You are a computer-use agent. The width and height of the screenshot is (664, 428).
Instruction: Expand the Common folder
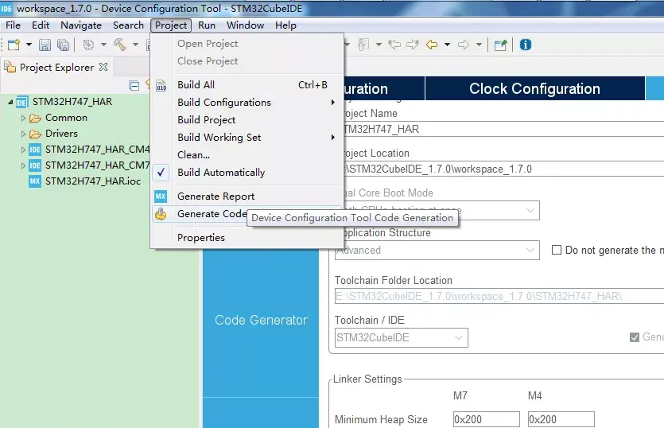[x=23, y=118]
